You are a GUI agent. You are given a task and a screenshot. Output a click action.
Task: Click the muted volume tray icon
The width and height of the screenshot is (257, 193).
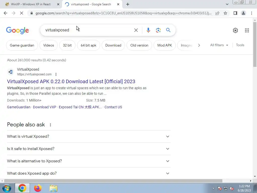232,188
